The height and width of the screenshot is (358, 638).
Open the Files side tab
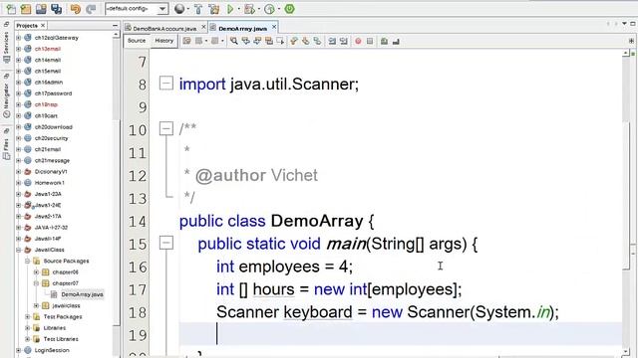click(6, 145)
